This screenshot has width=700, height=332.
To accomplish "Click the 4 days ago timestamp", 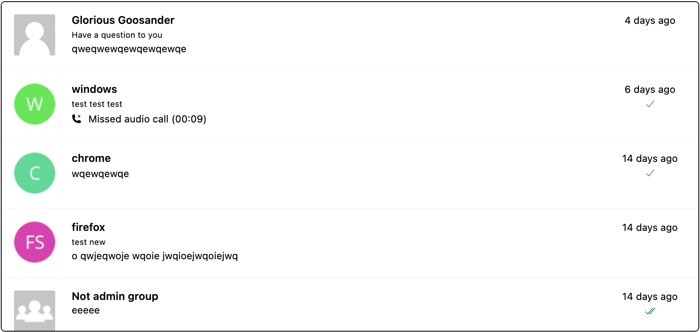I will [650, 21].
